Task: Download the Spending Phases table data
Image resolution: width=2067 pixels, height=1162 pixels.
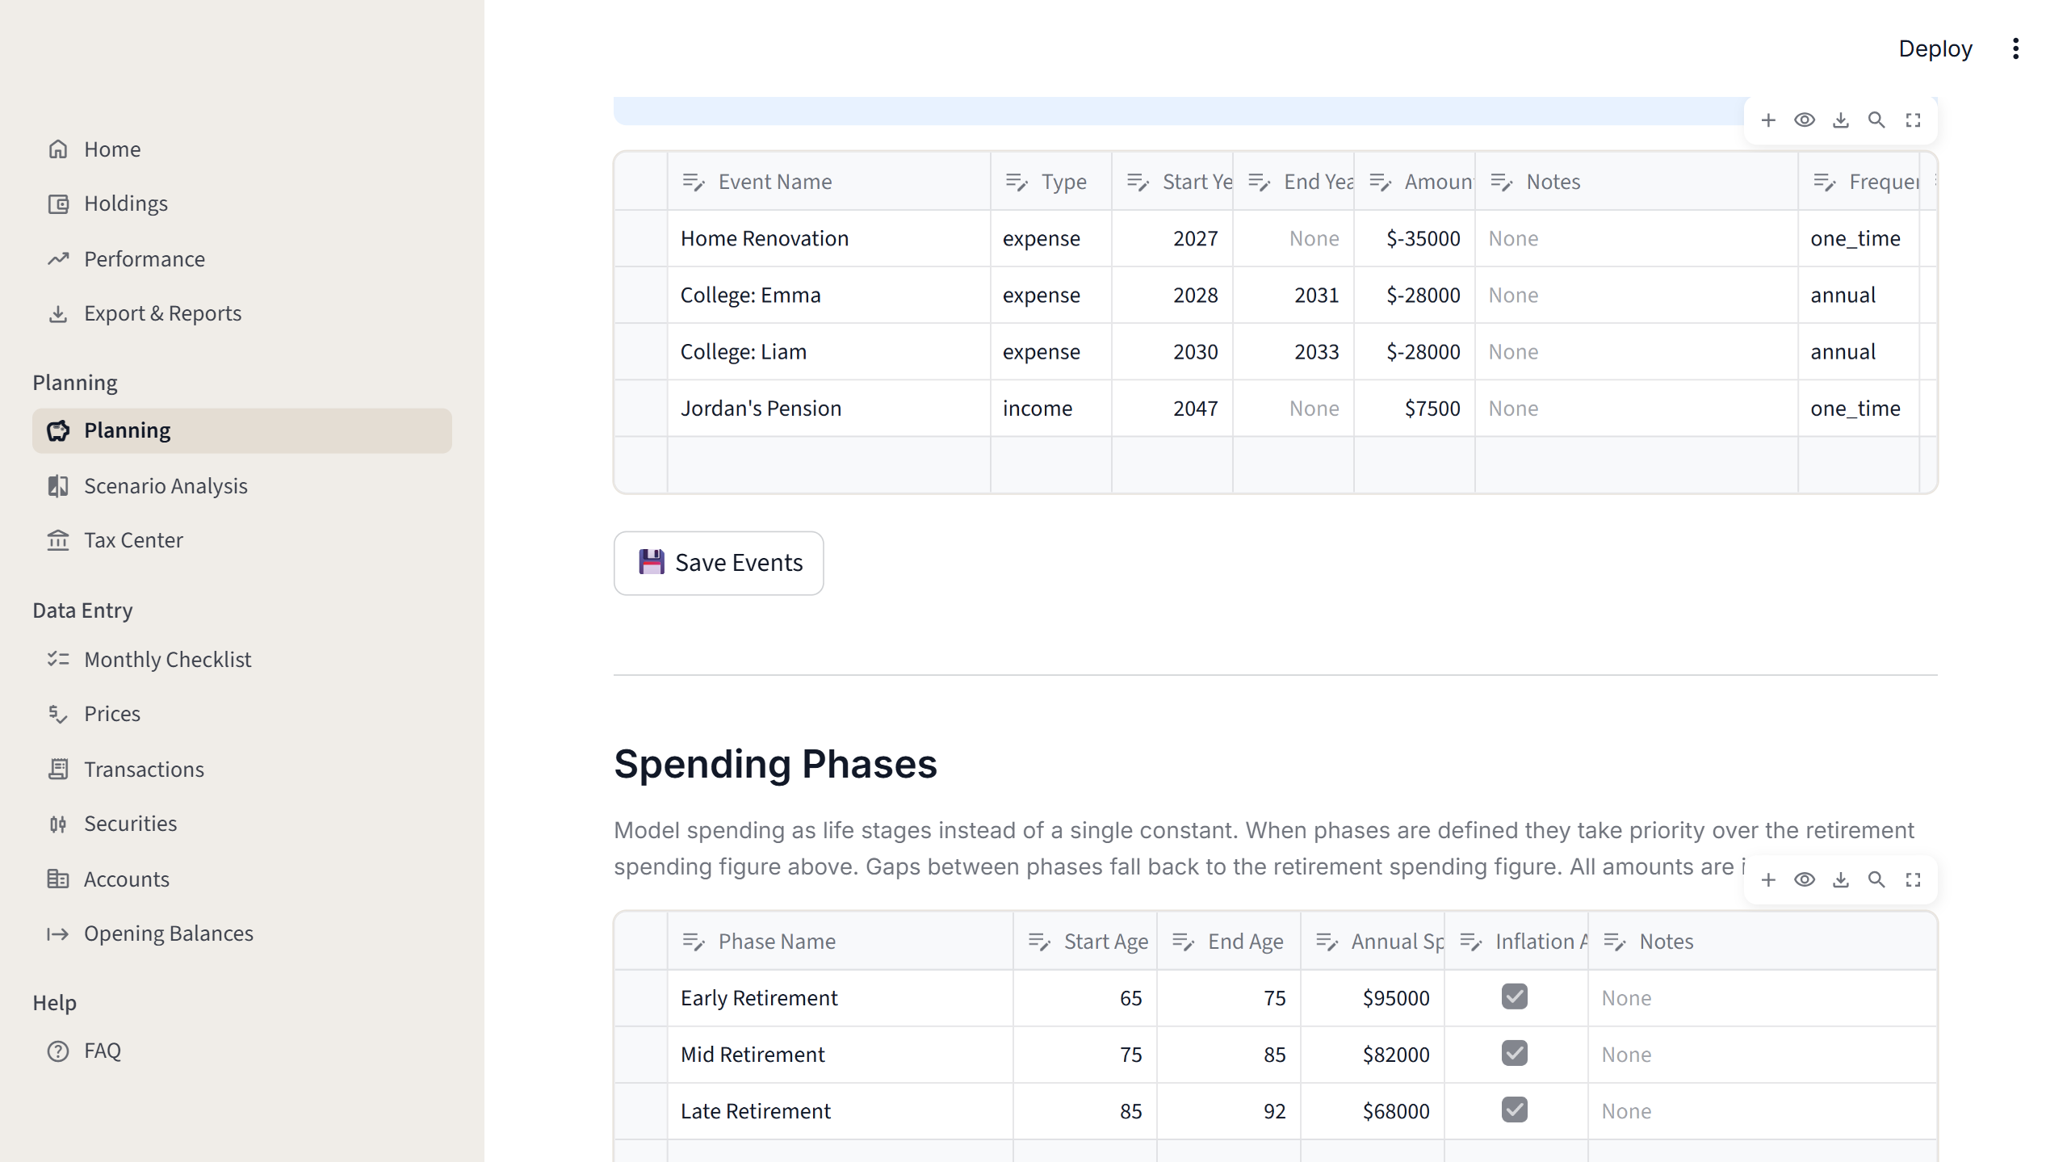Action: click(1841, 879)
